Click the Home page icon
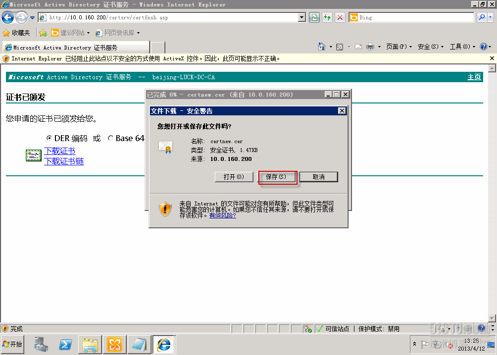The height and width of the screenshot is (355, 497). [x=322, y=47]
